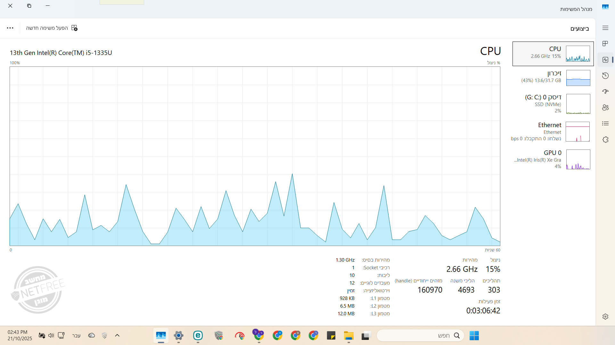Open Task Manager settings gear icon
Image resolution: width=615 pixels, height=345 pixels.
(605, 317)
